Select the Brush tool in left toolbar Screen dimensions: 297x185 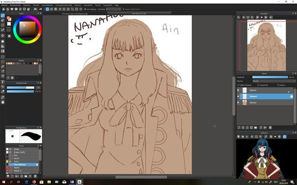[2, 15]
